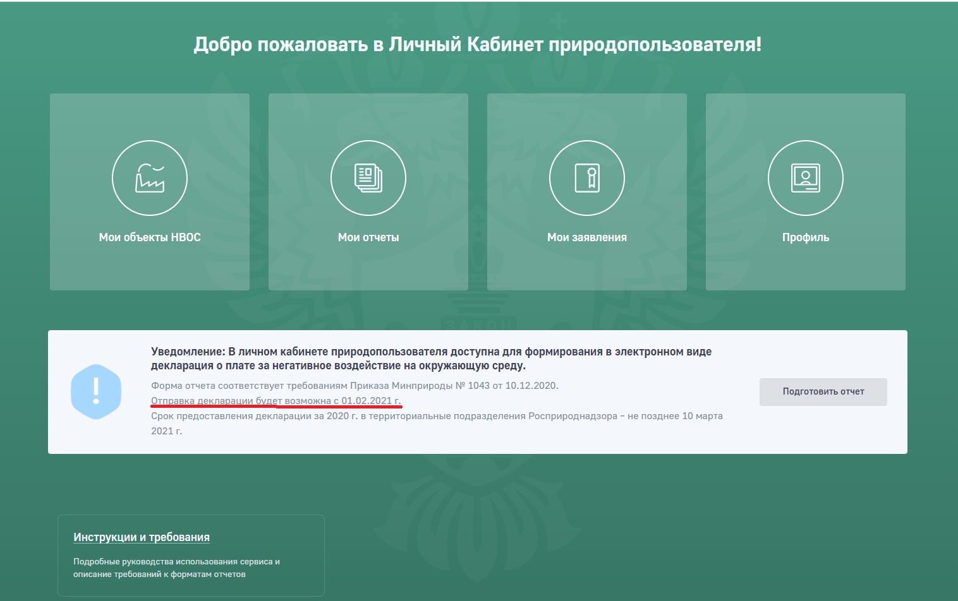
Task: Click the Добро пожаловать welcome heading
Action: [x=478, y=44]
